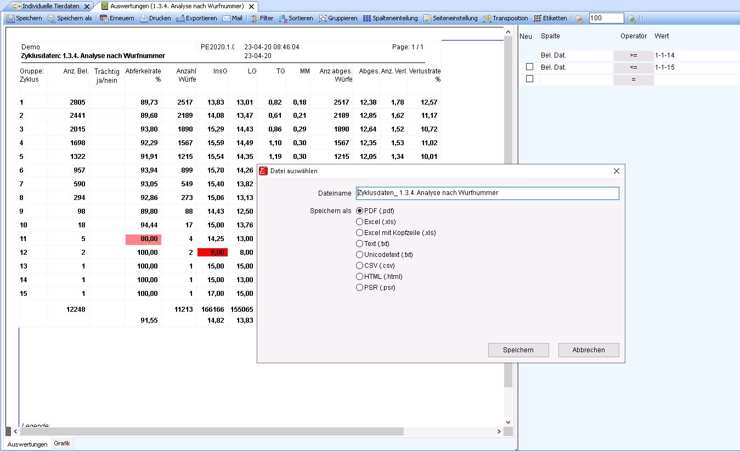Click the Abferkelrate % column header
This screenshot has width=740, height=452.
point(143,75)
